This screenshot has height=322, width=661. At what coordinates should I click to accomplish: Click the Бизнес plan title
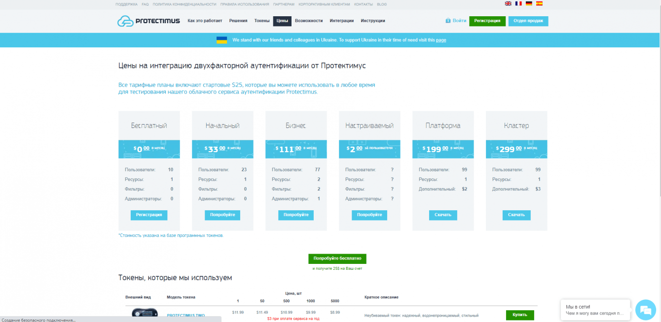coord(296,126)
